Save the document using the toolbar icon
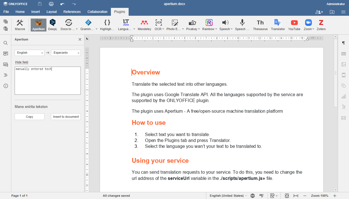 (40, 4)
